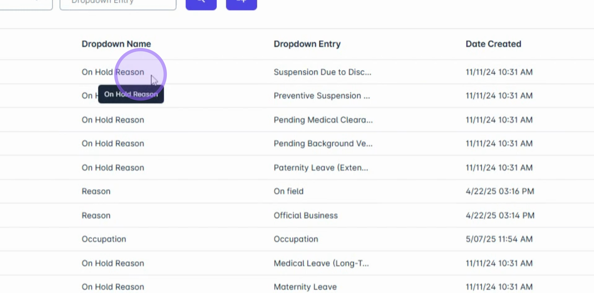Focus the Dropdown Entry search field
Screen dimensions: 594x293
(118, 4)
